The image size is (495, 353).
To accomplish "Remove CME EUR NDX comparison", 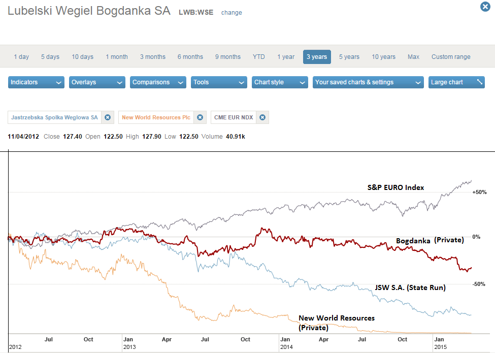I will point(262,117).
